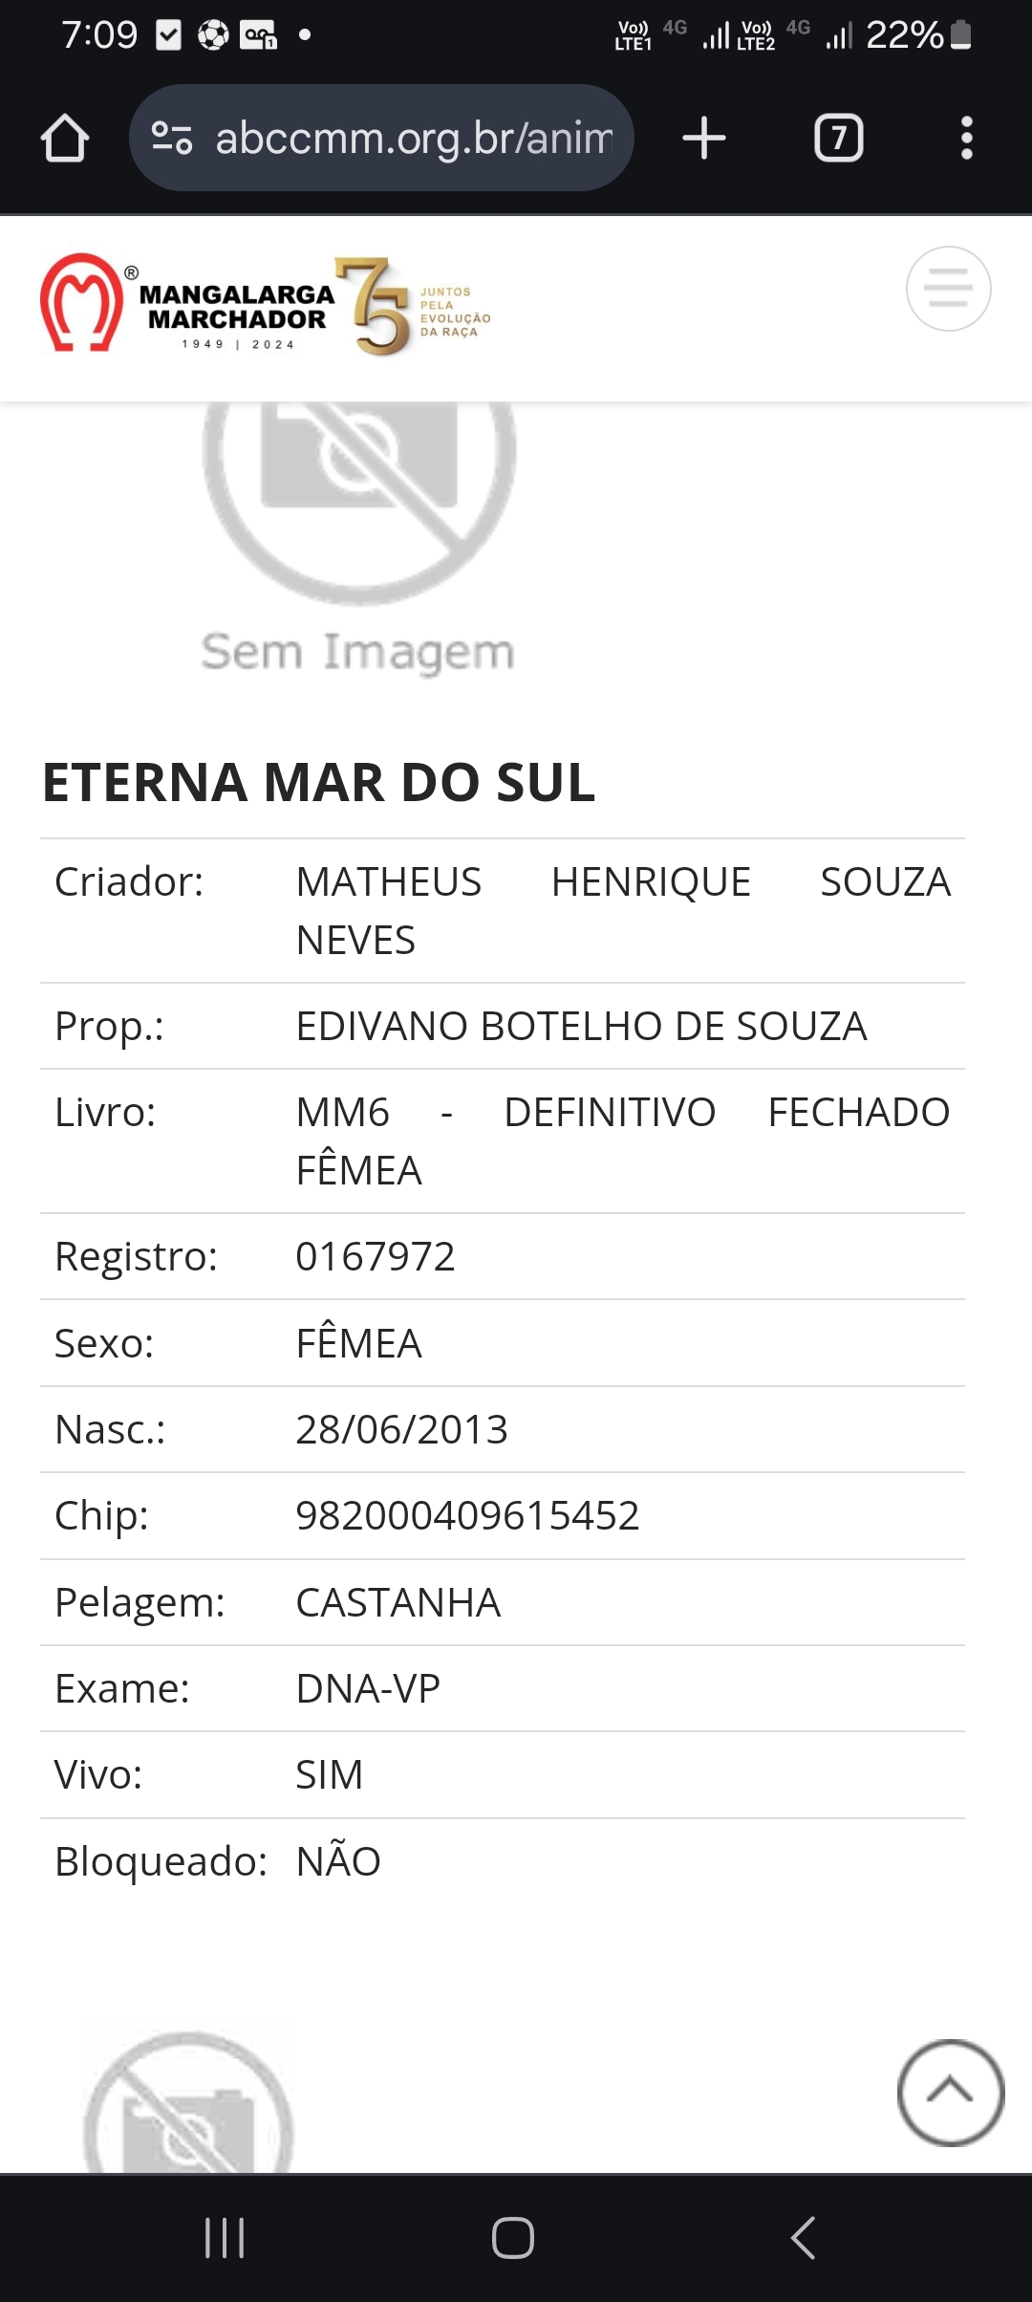
Task: Open the hamburger menu on the site header
Action: pyautogui.click(x=948, y=289)
